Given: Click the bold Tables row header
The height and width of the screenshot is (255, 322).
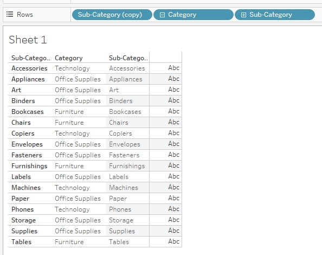Looking at the screenshot, I should [21, 242].
